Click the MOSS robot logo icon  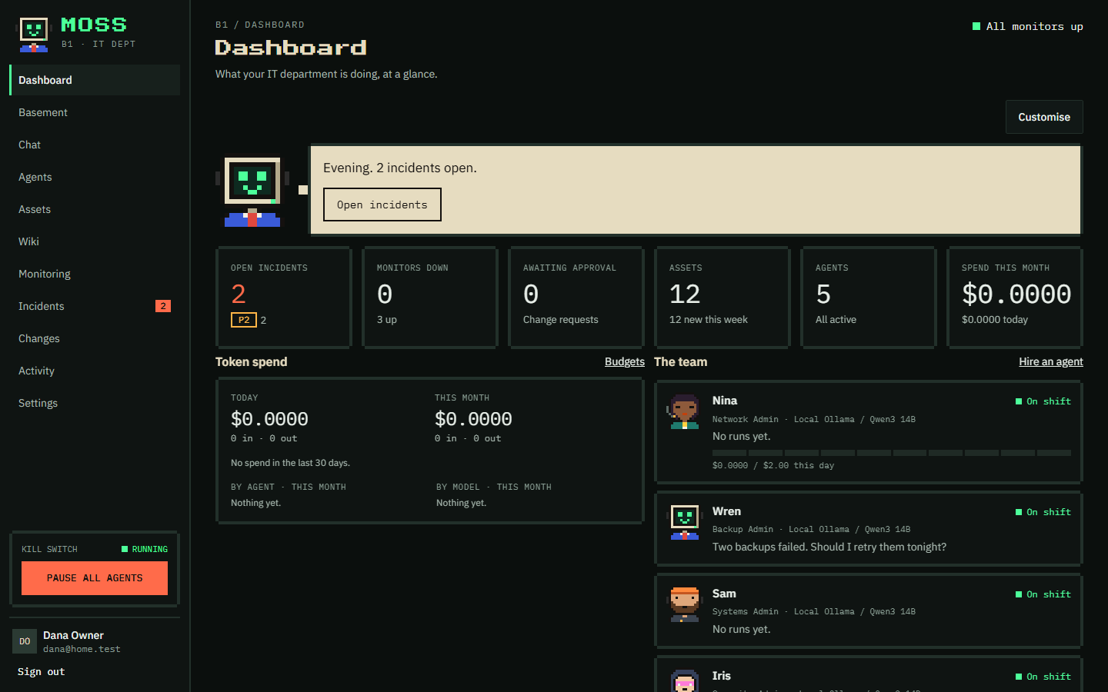[33, 35]
